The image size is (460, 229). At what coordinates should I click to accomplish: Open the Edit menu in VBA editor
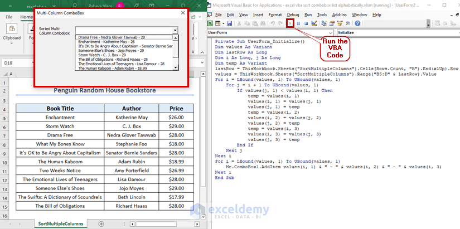[x=230, y=14]
